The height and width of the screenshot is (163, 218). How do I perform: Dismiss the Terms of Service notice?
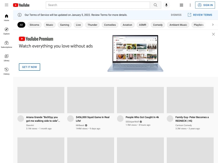176,15
